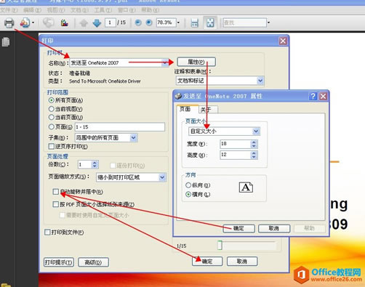Image resolution: width=365 pixels, height=287 pixels.
Task: Close the print dialog
Action: (x=283, y=41)
